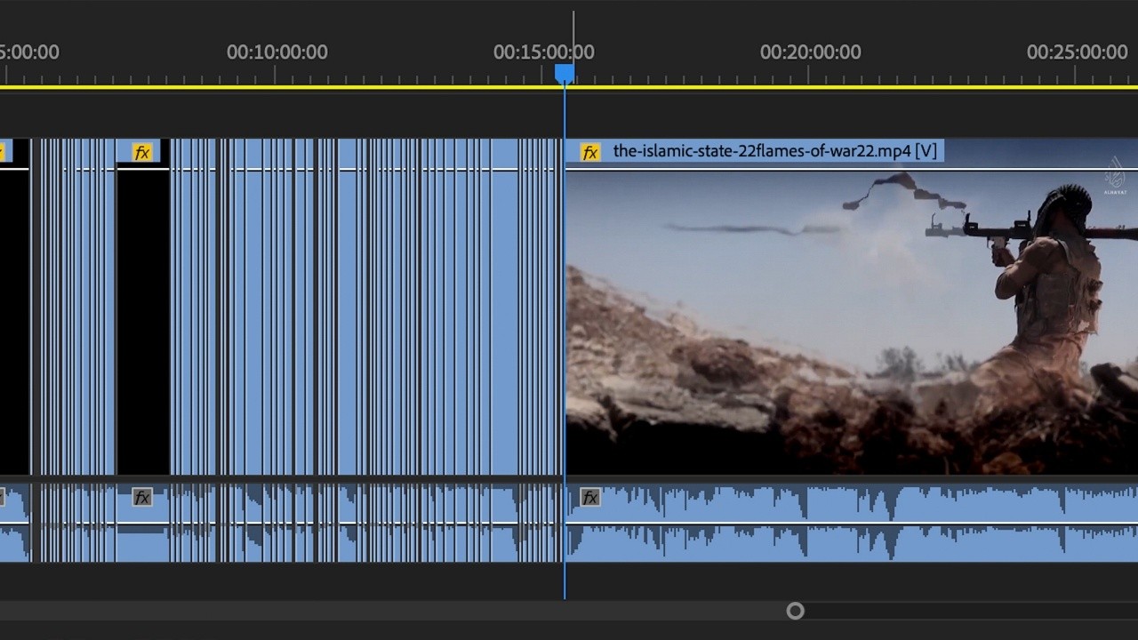Jump to 00:10:00:00 on the time ruler
This screenshot has width=1138, height=640.
[276, 52]
